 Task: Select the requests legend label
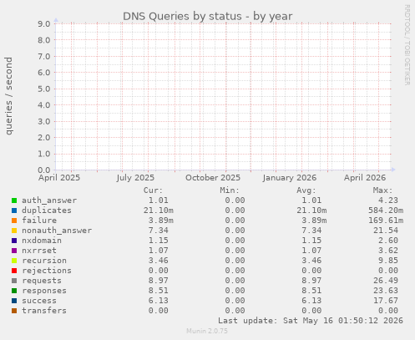coord(42,281)
